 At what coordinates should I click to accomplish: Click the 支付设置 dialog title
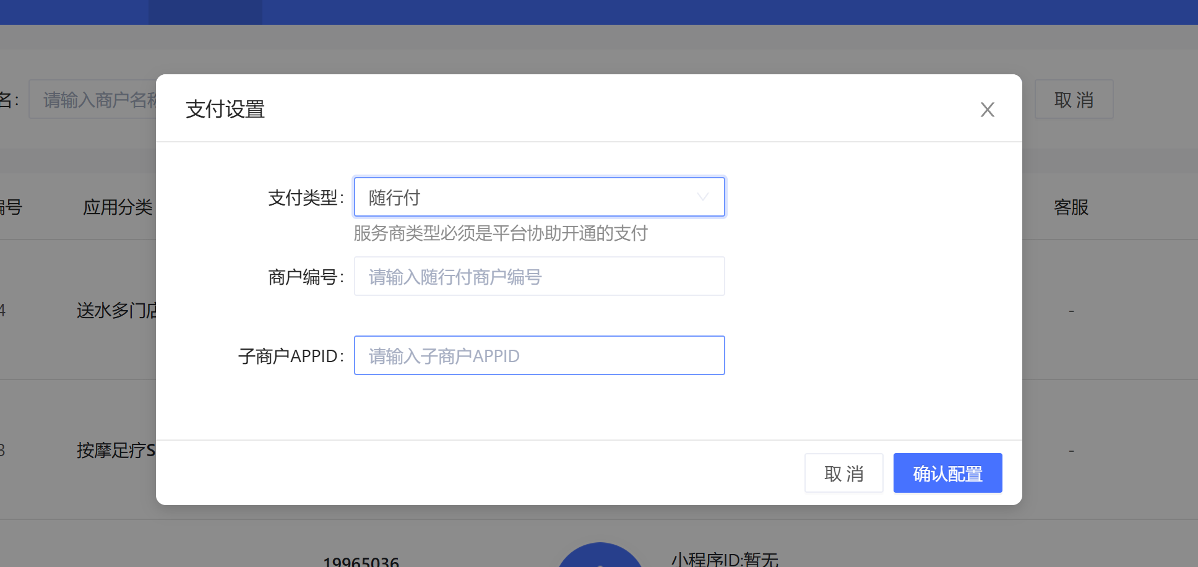tap(225, 110)
